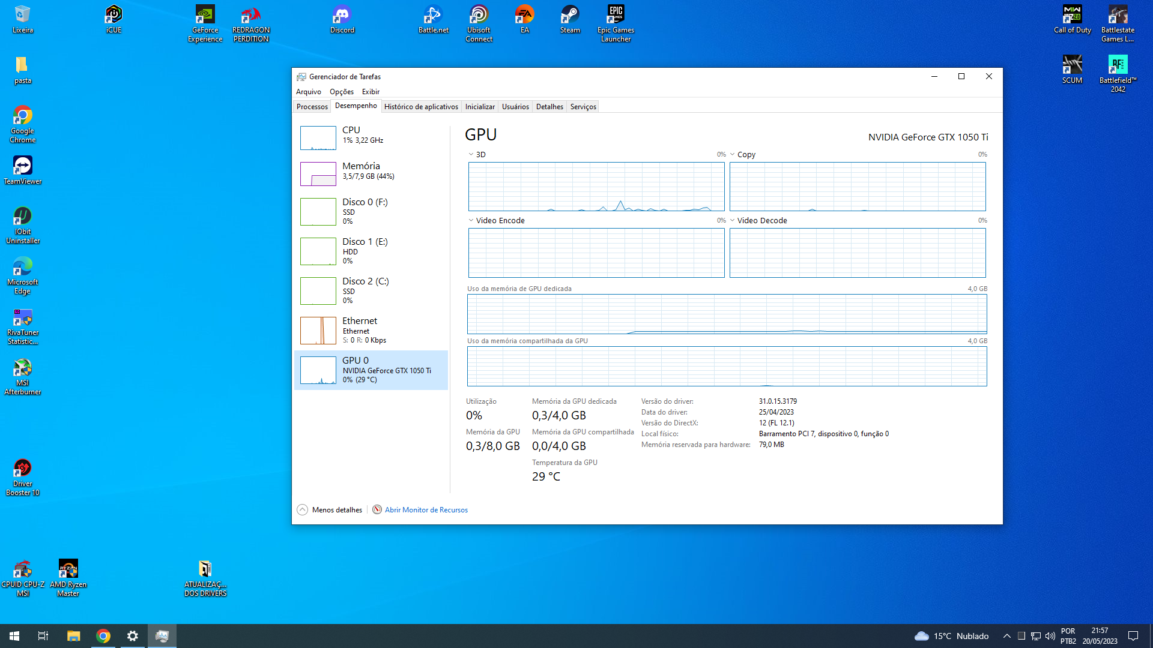Open RivaTuner Statistics shortcut
Image resolution: width=1153 pixels, height=648 pixels.
point(22,326)
